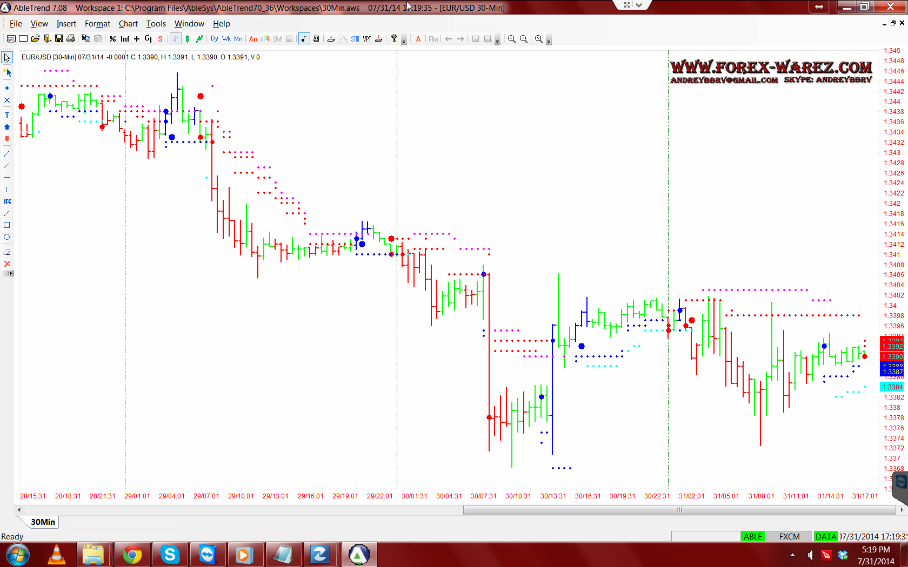Toggle the sound alert note button

304,39
